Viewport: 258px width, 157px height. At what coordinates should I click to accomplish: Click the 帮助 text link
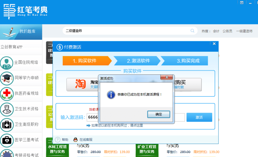(x=65, y=139)
